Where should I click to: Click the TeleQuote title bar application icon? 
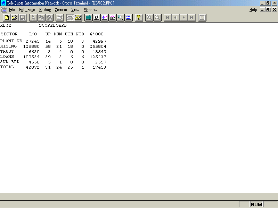click(3, 3)
